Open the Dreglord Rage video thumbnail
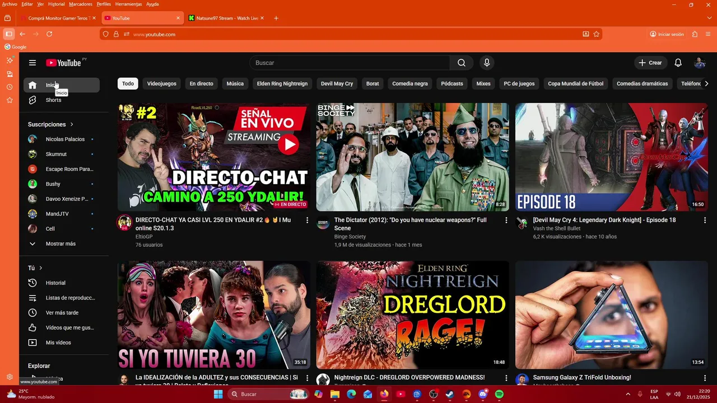Screen dimensions: 717x403 point(413,315)
